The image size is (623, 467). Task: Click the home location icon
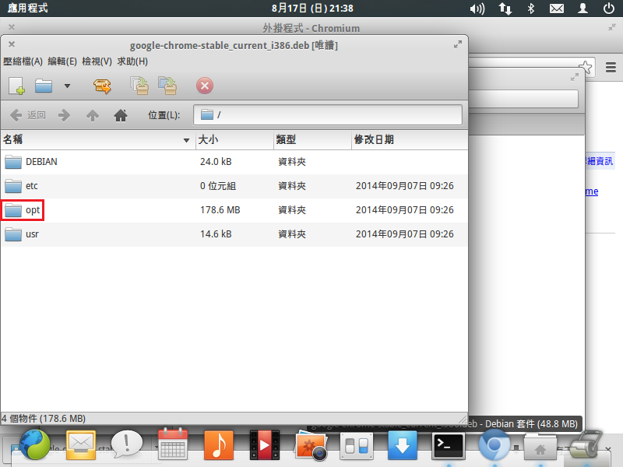tap(121, 115)
